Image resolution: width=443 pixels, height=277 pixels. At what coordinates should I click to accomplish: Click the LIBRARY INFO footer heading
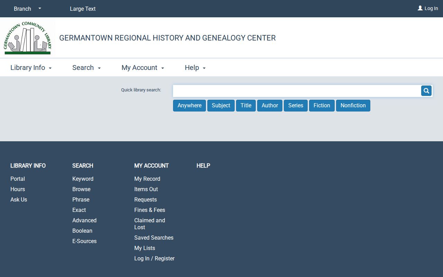coord(28,166)
